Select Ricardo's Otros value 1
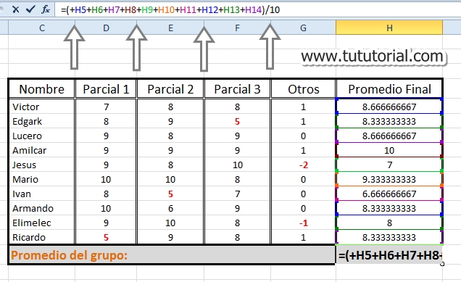The image size is (461, 282). (303, 237)
